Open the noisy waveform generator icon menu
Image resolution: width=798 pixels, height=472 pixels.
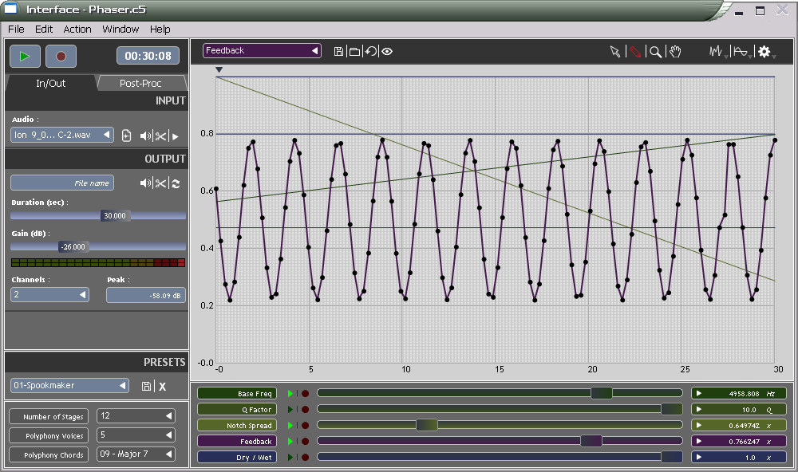pyautogui.click(x=717, y=51)
